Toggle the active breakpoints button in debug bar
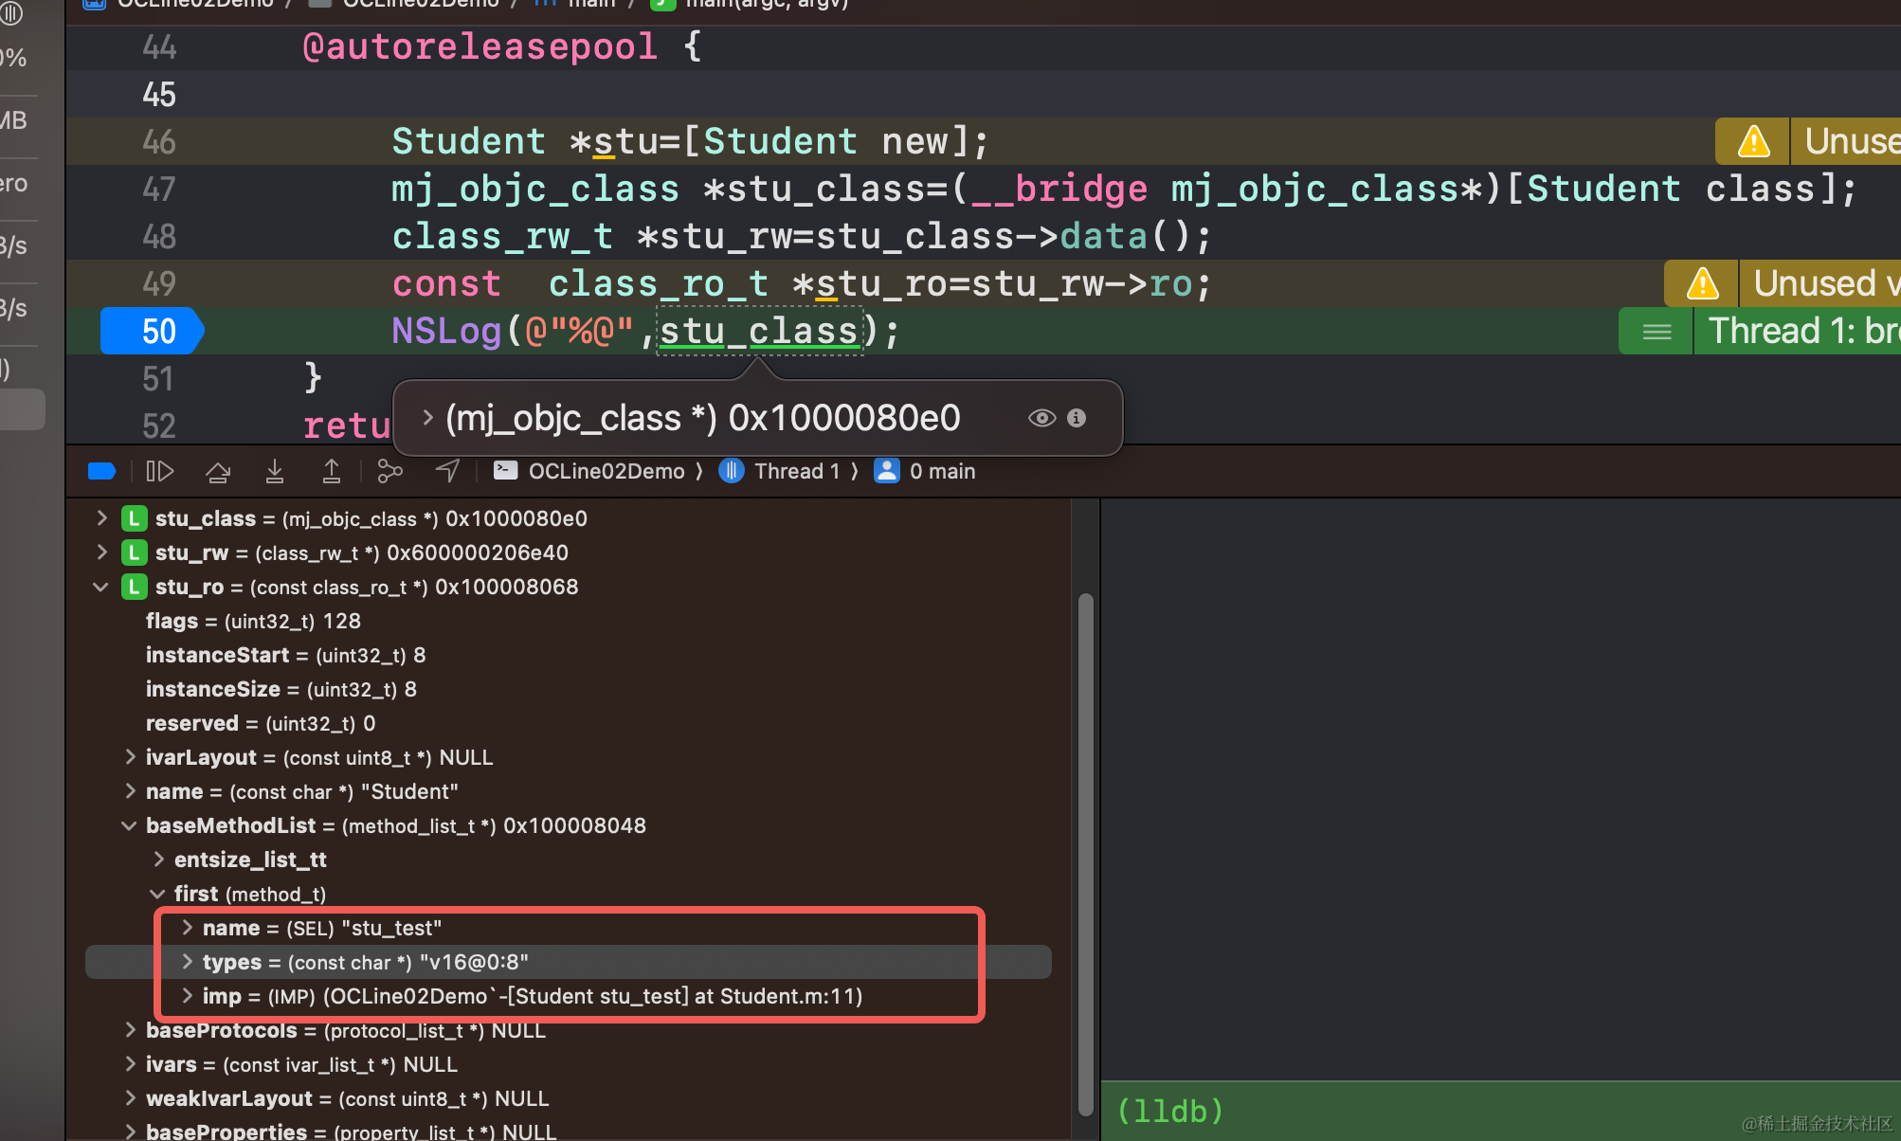The image size is (1901, 1141). click(x=101, y=471)
